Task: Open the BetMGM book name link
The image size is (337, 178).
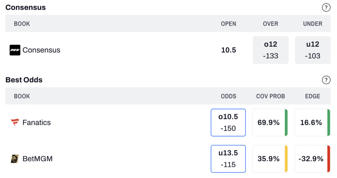Action: (x=38, y=159)
